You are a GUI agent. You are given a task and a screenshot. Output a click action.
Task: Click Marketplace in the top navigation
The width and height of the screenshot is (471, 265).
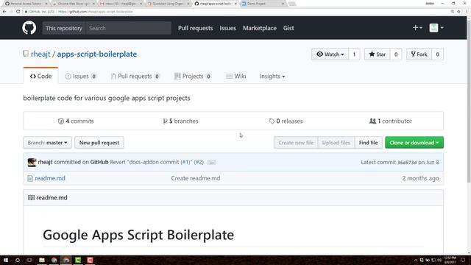point(260,28)
